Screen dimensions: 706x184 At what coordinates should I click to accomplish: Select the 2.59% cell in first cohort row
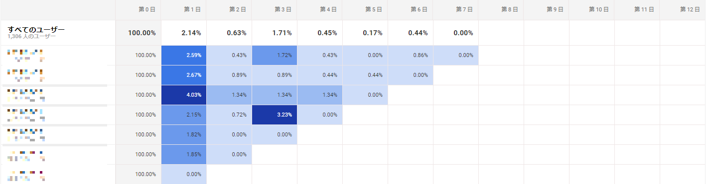tap(183, 55)
